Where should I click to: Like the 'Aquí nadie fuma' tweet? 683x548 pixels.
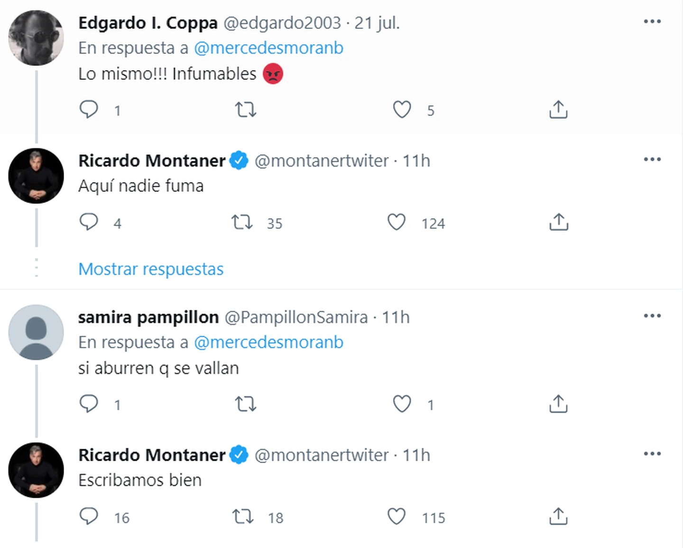coord(397,222)
